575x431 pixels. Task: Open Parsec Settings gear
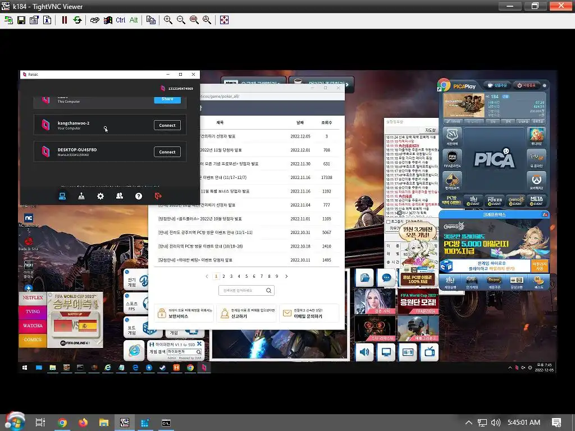tap(101, 196)
